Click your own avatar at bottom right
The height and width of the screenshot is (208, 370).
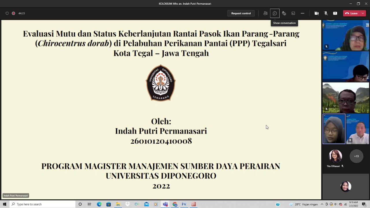click(x=346, y=187)
